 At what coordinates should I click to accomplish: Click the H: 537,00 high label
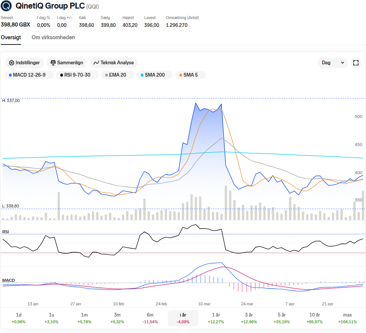click(11, 101)
